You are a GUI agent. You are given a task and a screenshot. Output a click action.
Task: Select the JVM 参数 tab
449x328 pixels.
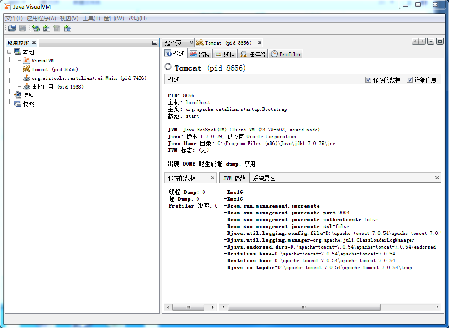(x=234, y=178)
